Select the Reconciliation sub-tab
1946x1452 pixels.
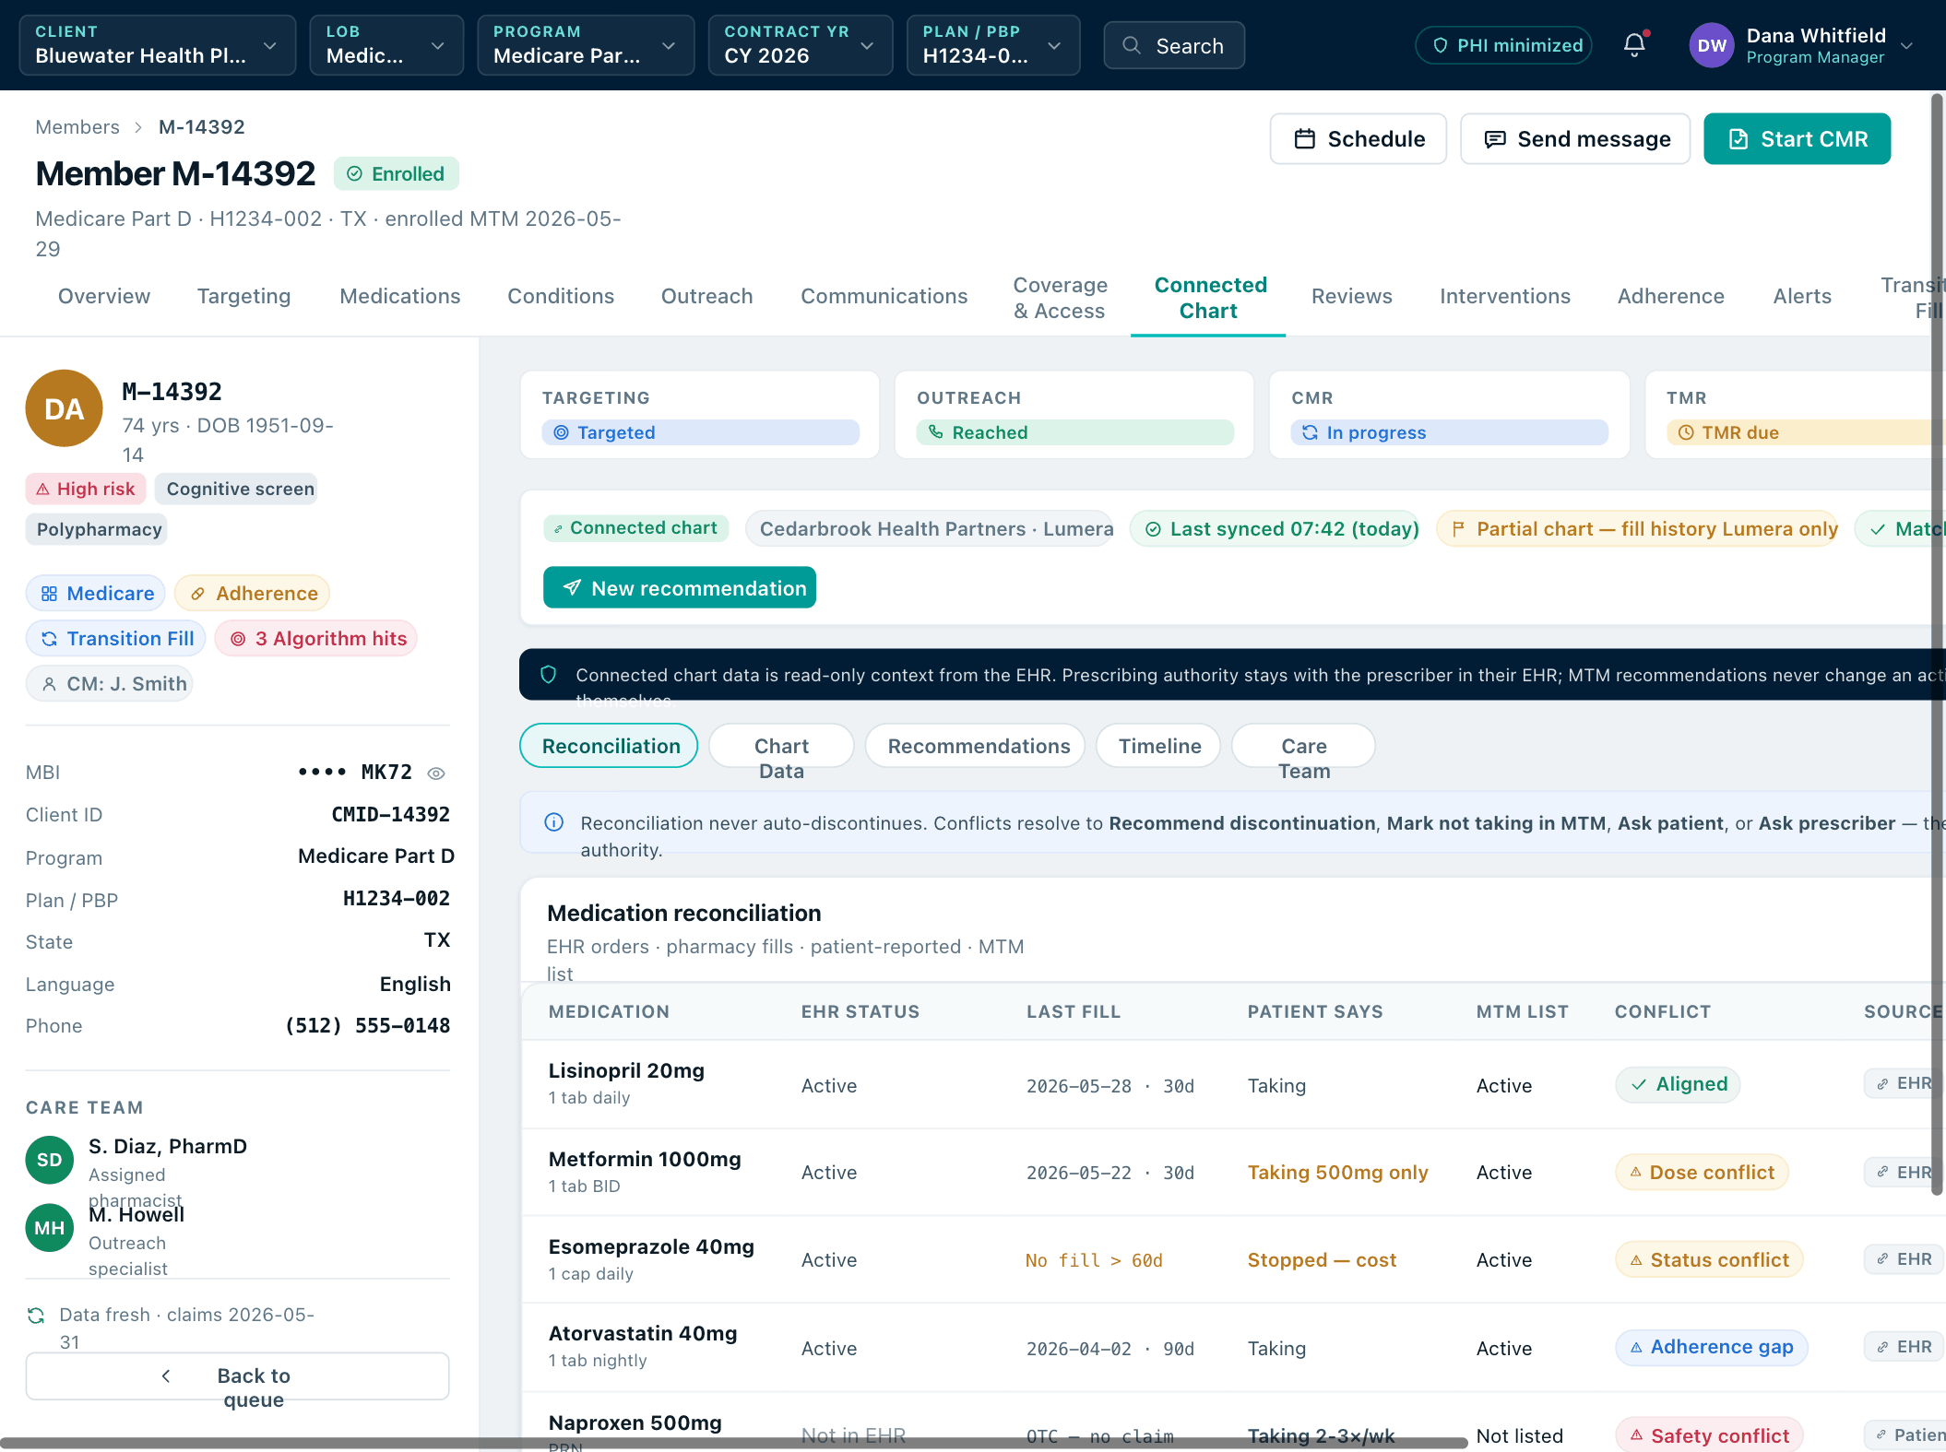click(x=610, y=746)
